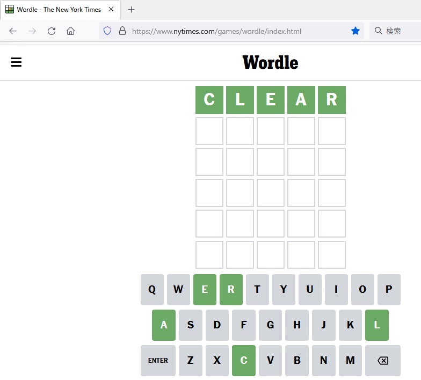Image resolution: width=421 pixels, height=380 pixels.
Task: Tap the U key
Action: 310,289
